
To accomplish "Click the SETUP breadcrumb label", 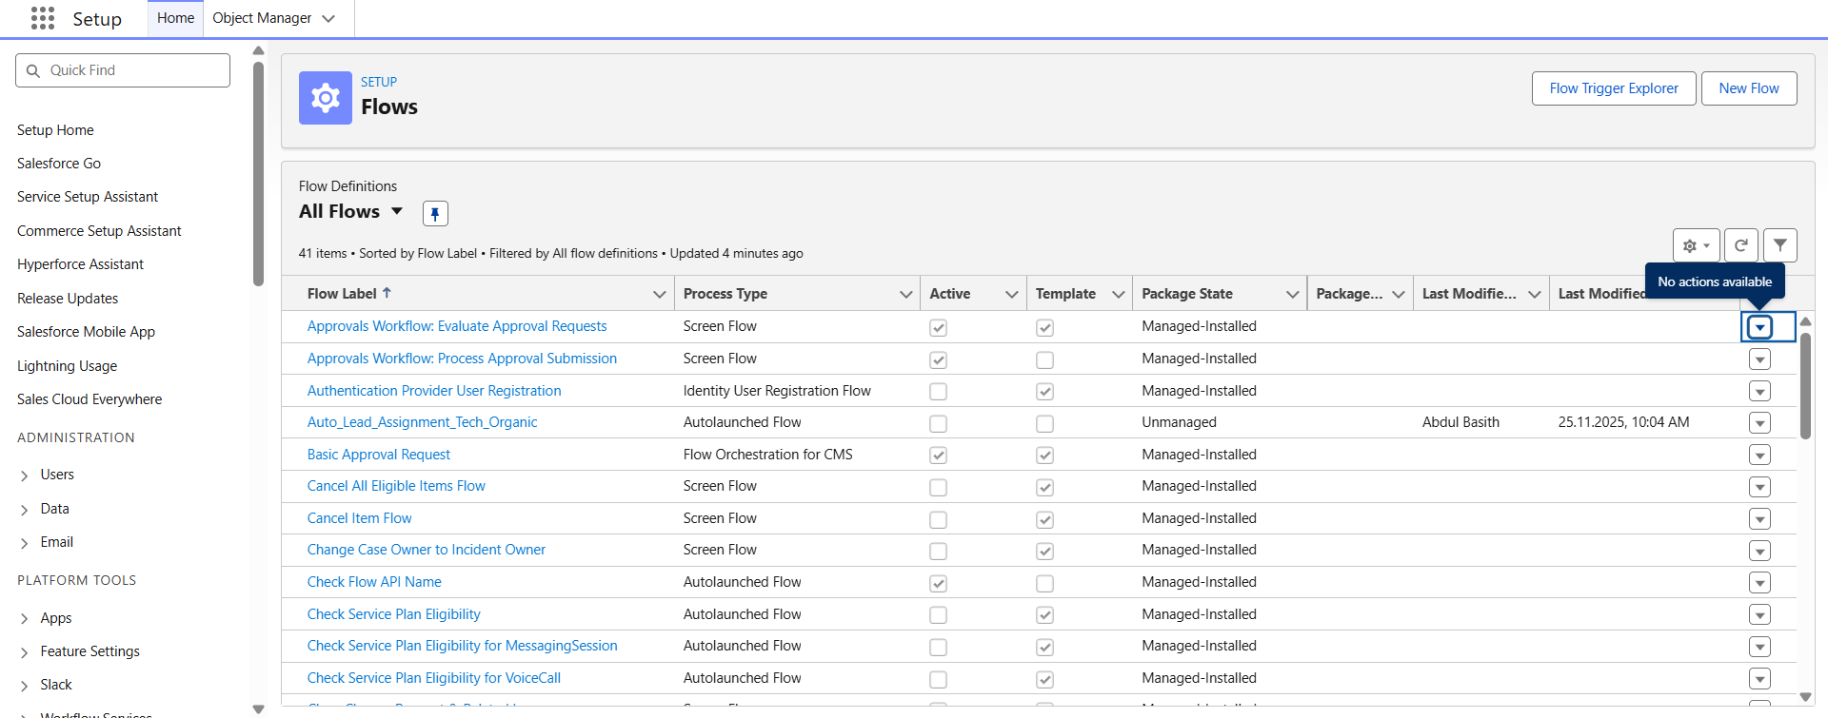I will [x=379, y=82].
